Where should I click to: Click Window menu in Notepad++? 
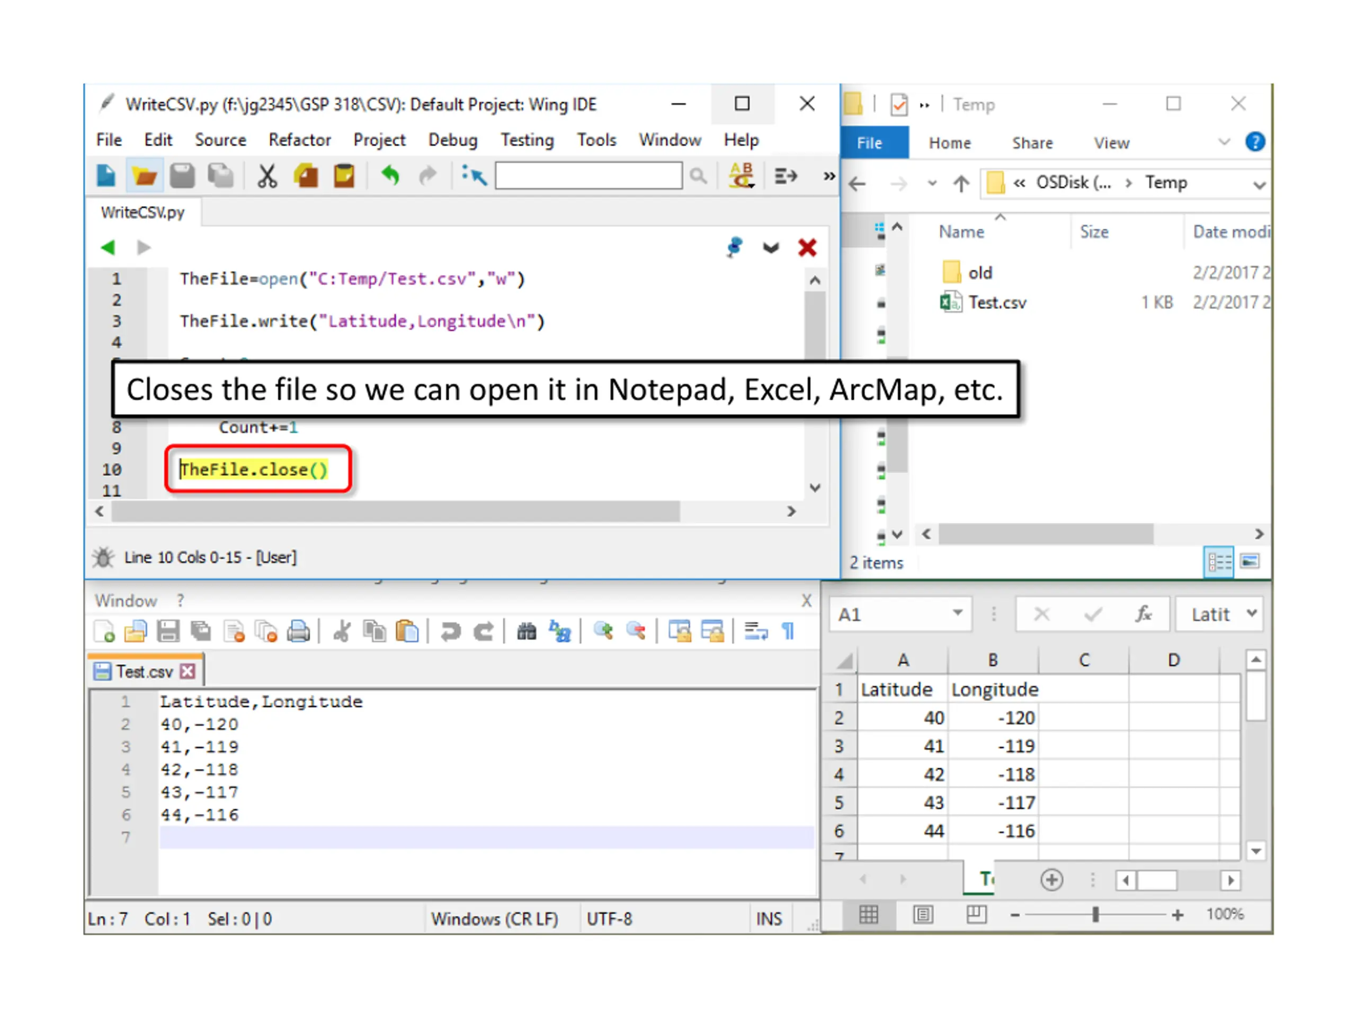(x=126, y=601)
